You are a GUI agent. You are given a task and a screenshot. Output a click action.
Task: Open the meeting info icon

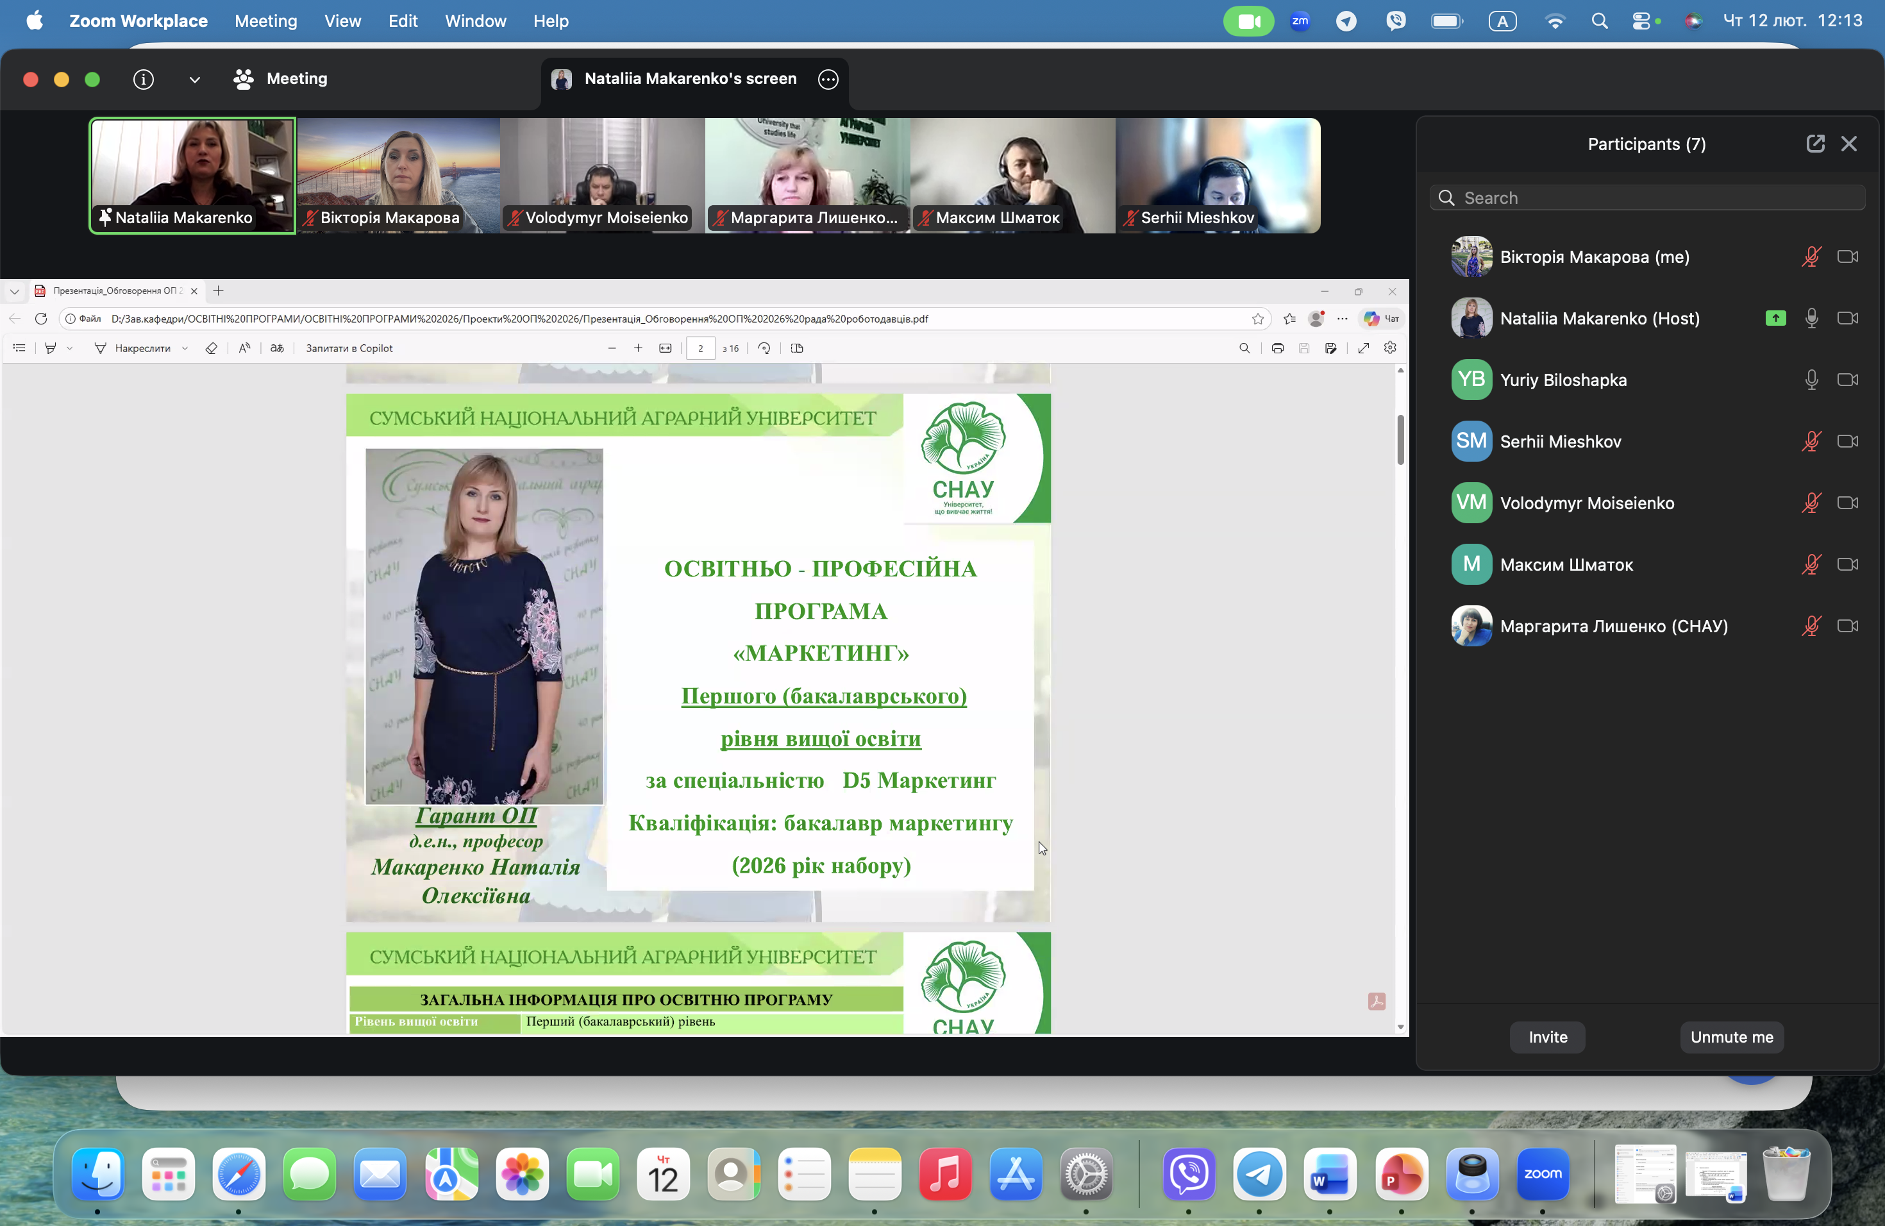pos(144,80)
